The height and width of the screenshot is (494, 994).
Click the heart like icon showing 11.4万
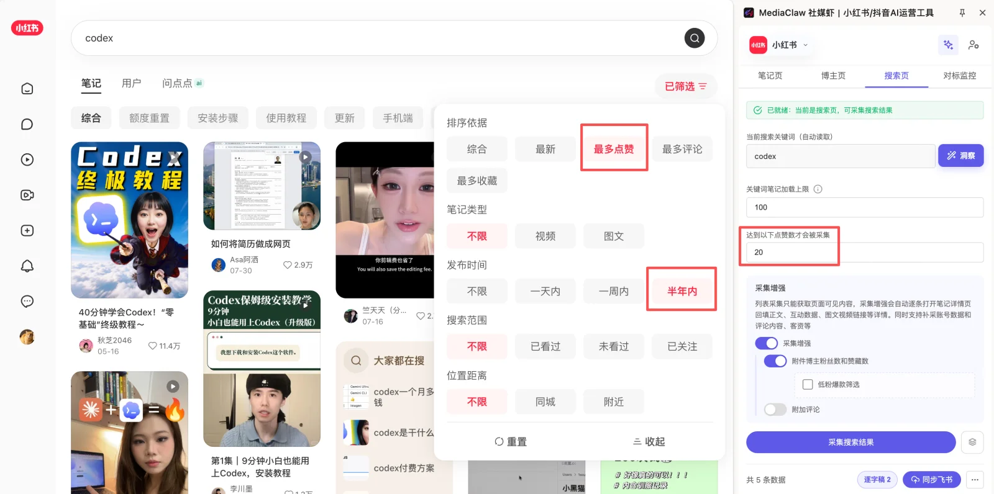coord(152,346)
